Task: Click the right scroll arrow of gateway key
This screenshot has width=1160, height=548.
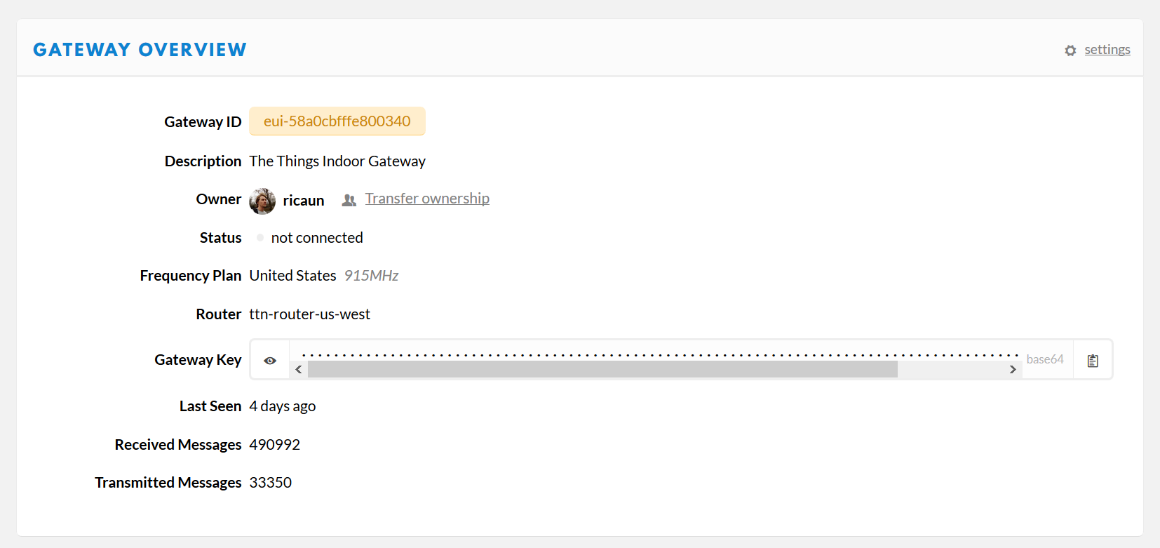Action: tap(1013, 369)
